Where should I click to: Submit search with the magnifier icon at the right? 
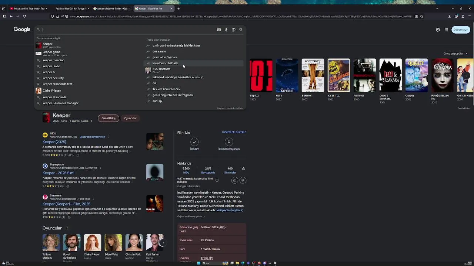click(x=241, y=30)
